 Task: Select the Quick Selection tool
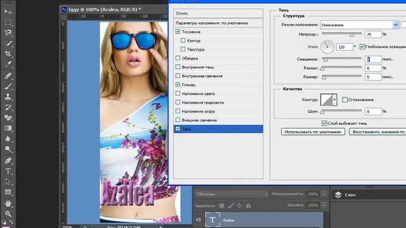point(8,43)
